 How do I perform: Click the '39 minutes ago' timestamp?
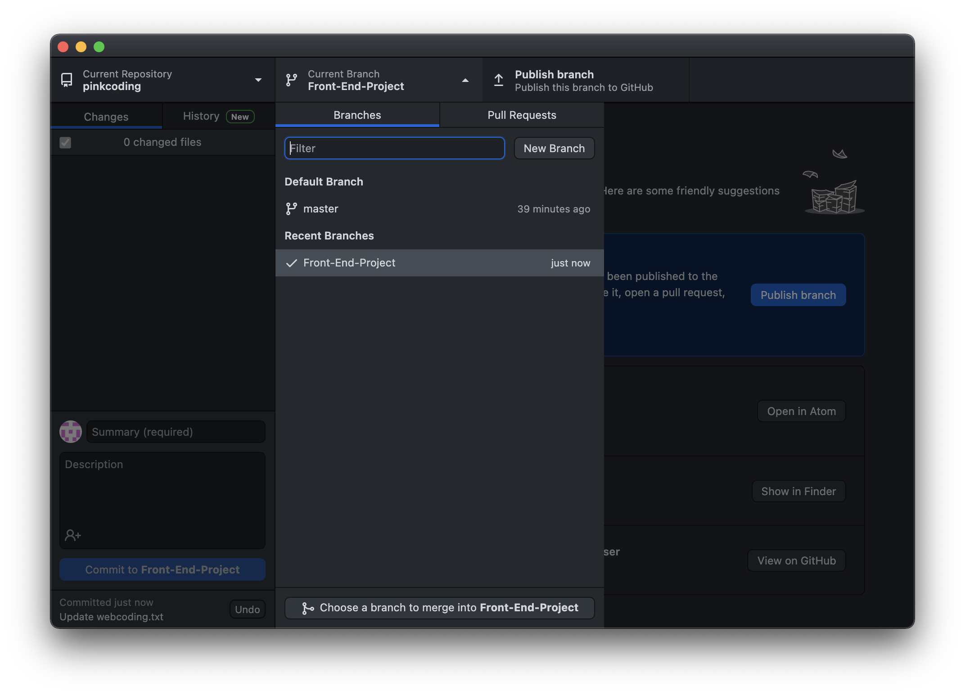(554, 209)
